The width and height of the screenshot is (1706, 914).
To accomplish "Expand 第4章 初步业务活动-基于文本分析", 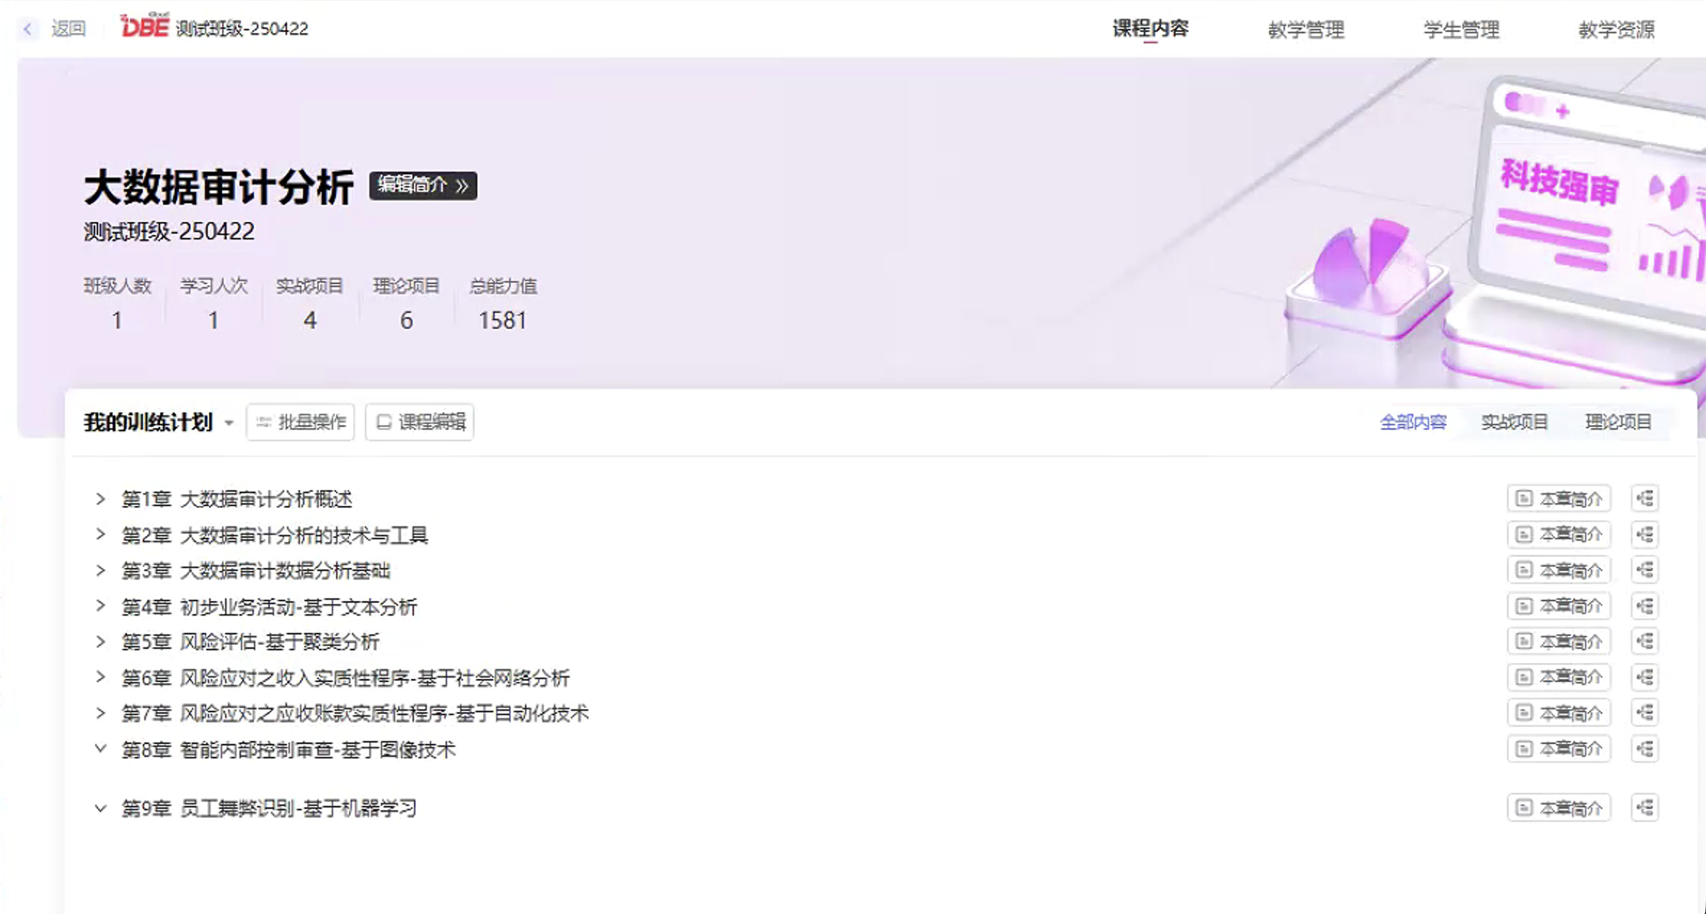I will click(x=100, y=606).
